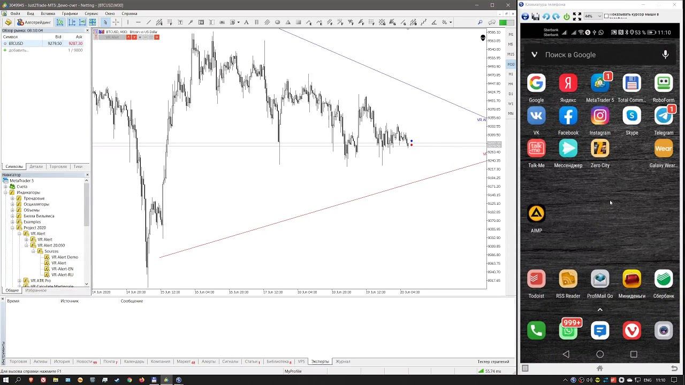Switch chart timeframe to H4

511,84
